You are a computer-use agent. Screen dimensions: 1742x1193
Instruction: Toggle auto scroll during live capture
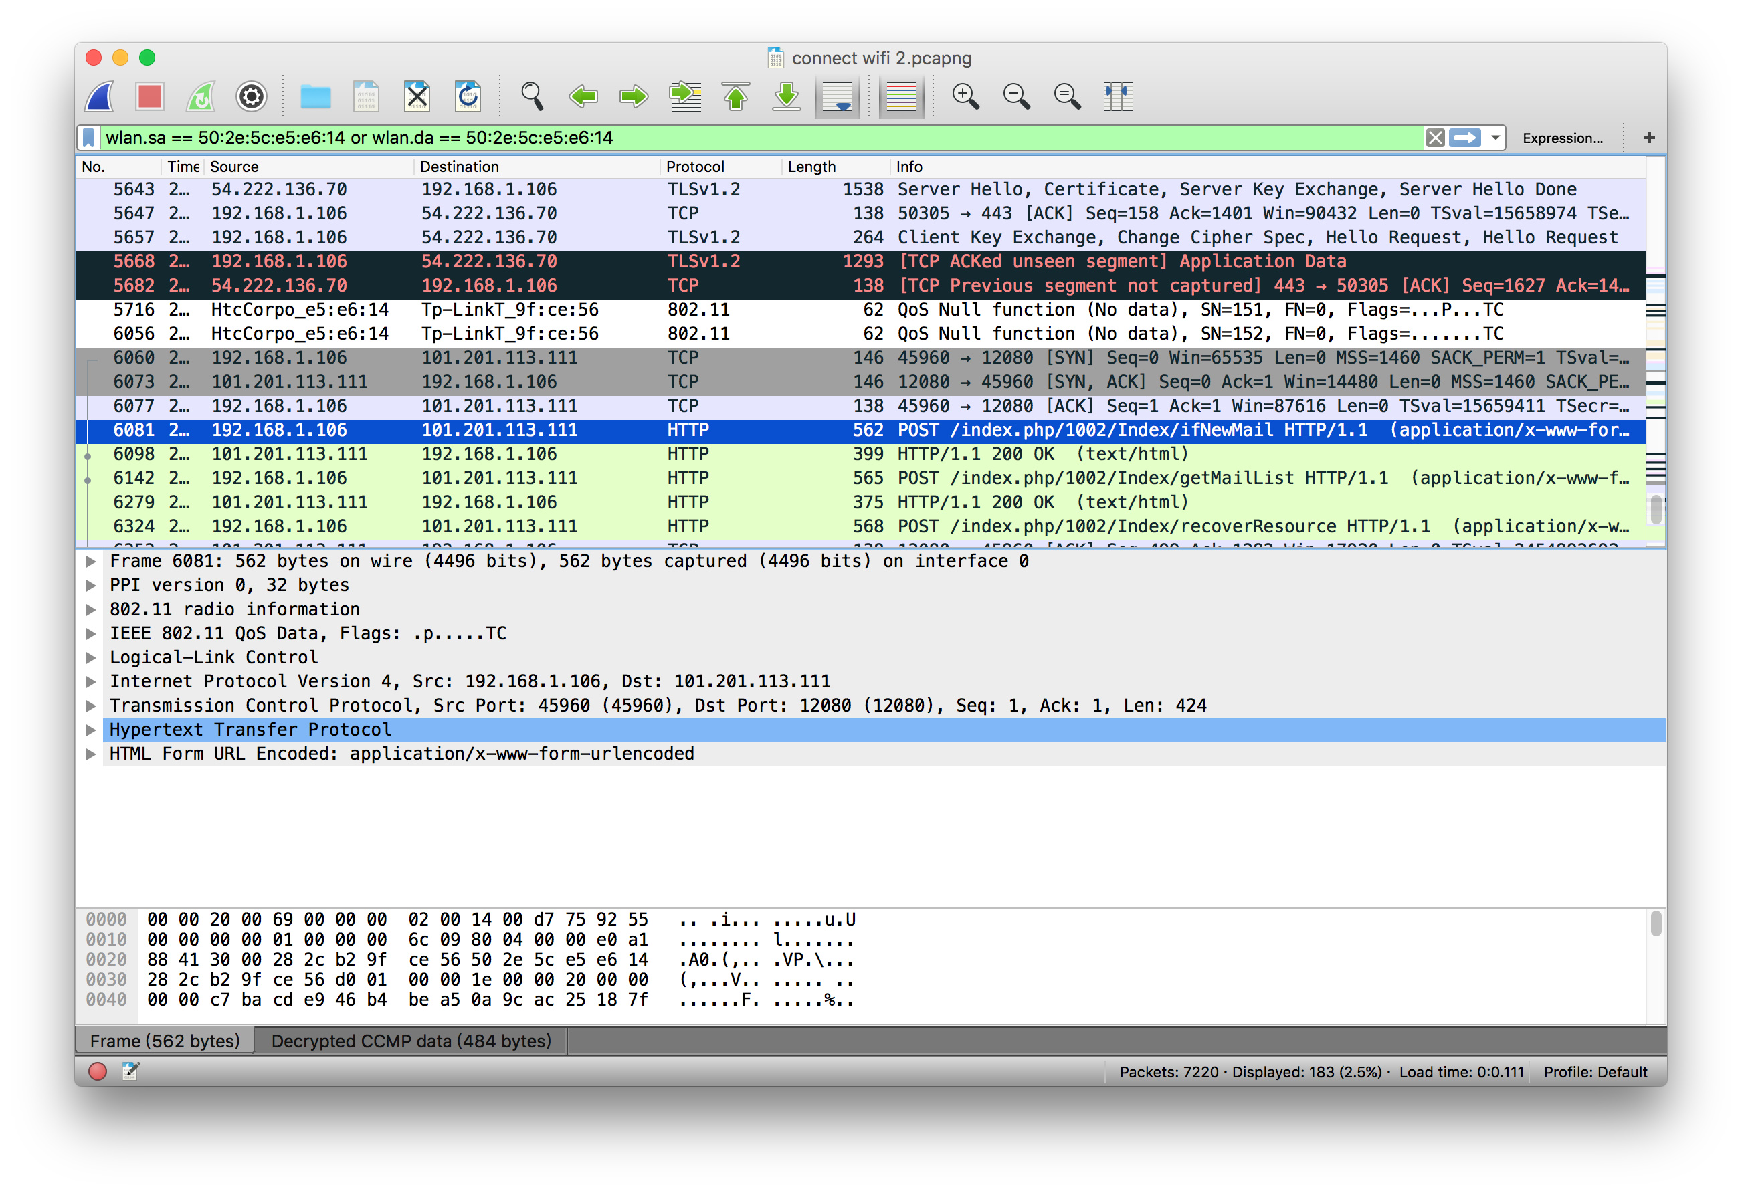click(x=838, y=97)
